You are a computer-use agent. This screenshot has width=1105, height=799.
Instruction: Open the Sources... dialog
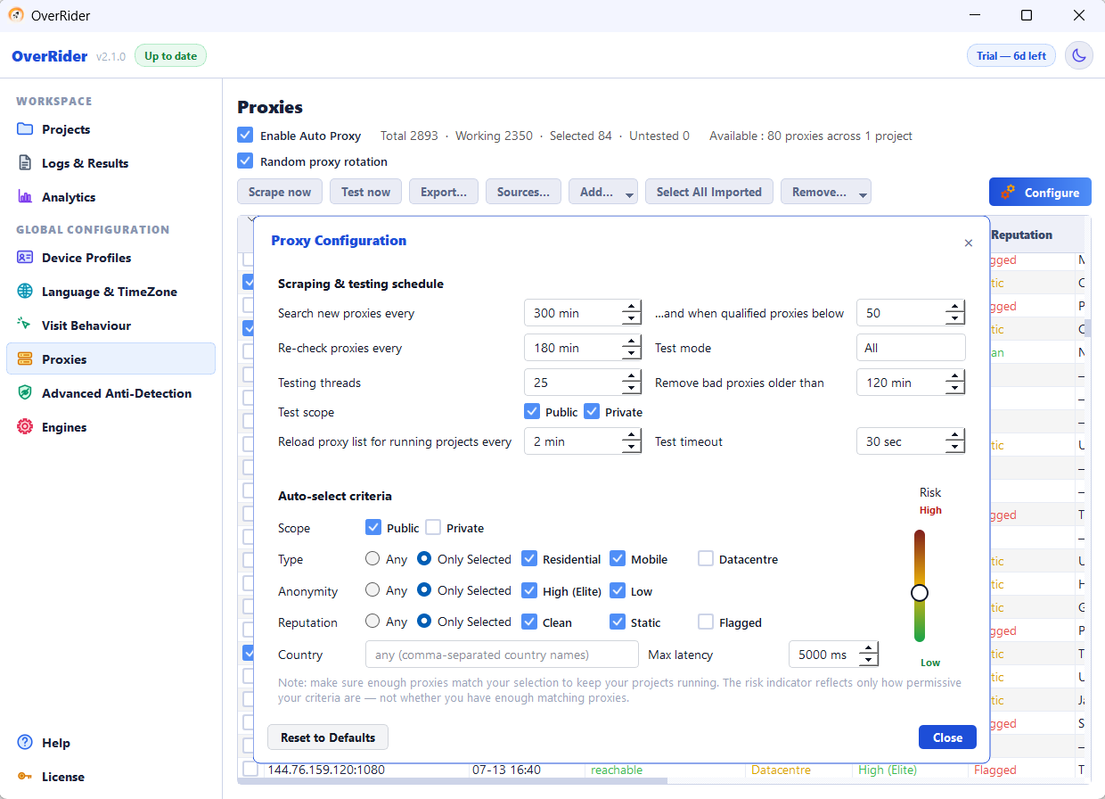523,192
